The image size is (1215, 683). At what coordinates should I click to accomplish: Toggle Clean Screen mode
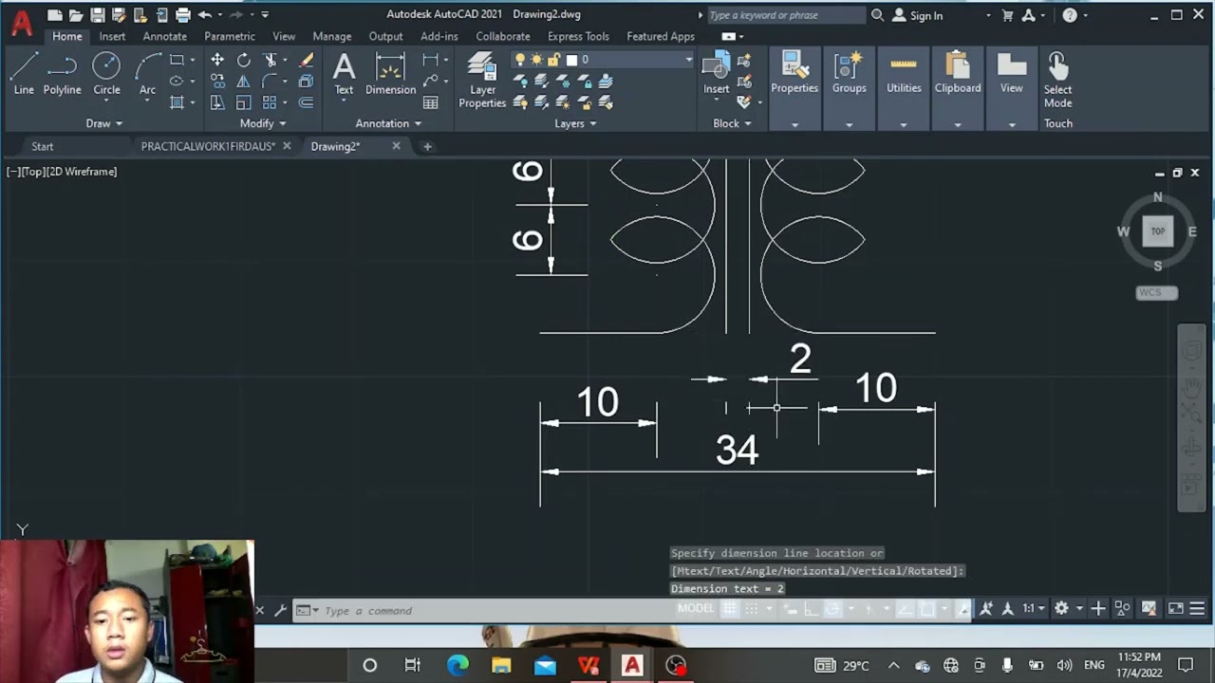1175,609
